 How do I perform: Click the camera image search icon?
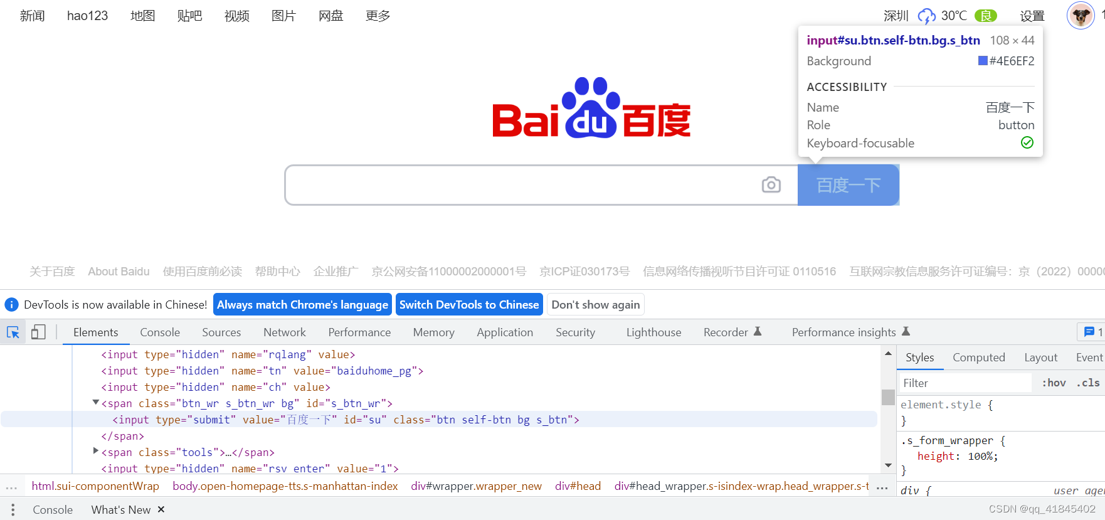click(771, 185)
